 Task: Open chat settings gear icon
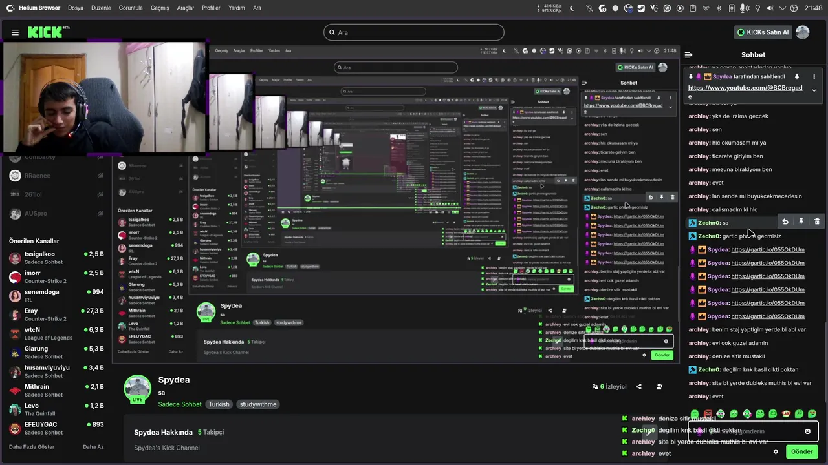tap(776, 451)
